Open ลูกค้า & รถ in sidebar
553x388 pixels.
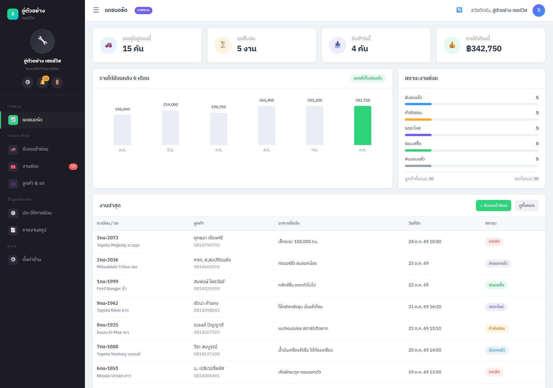coord(42,183)
